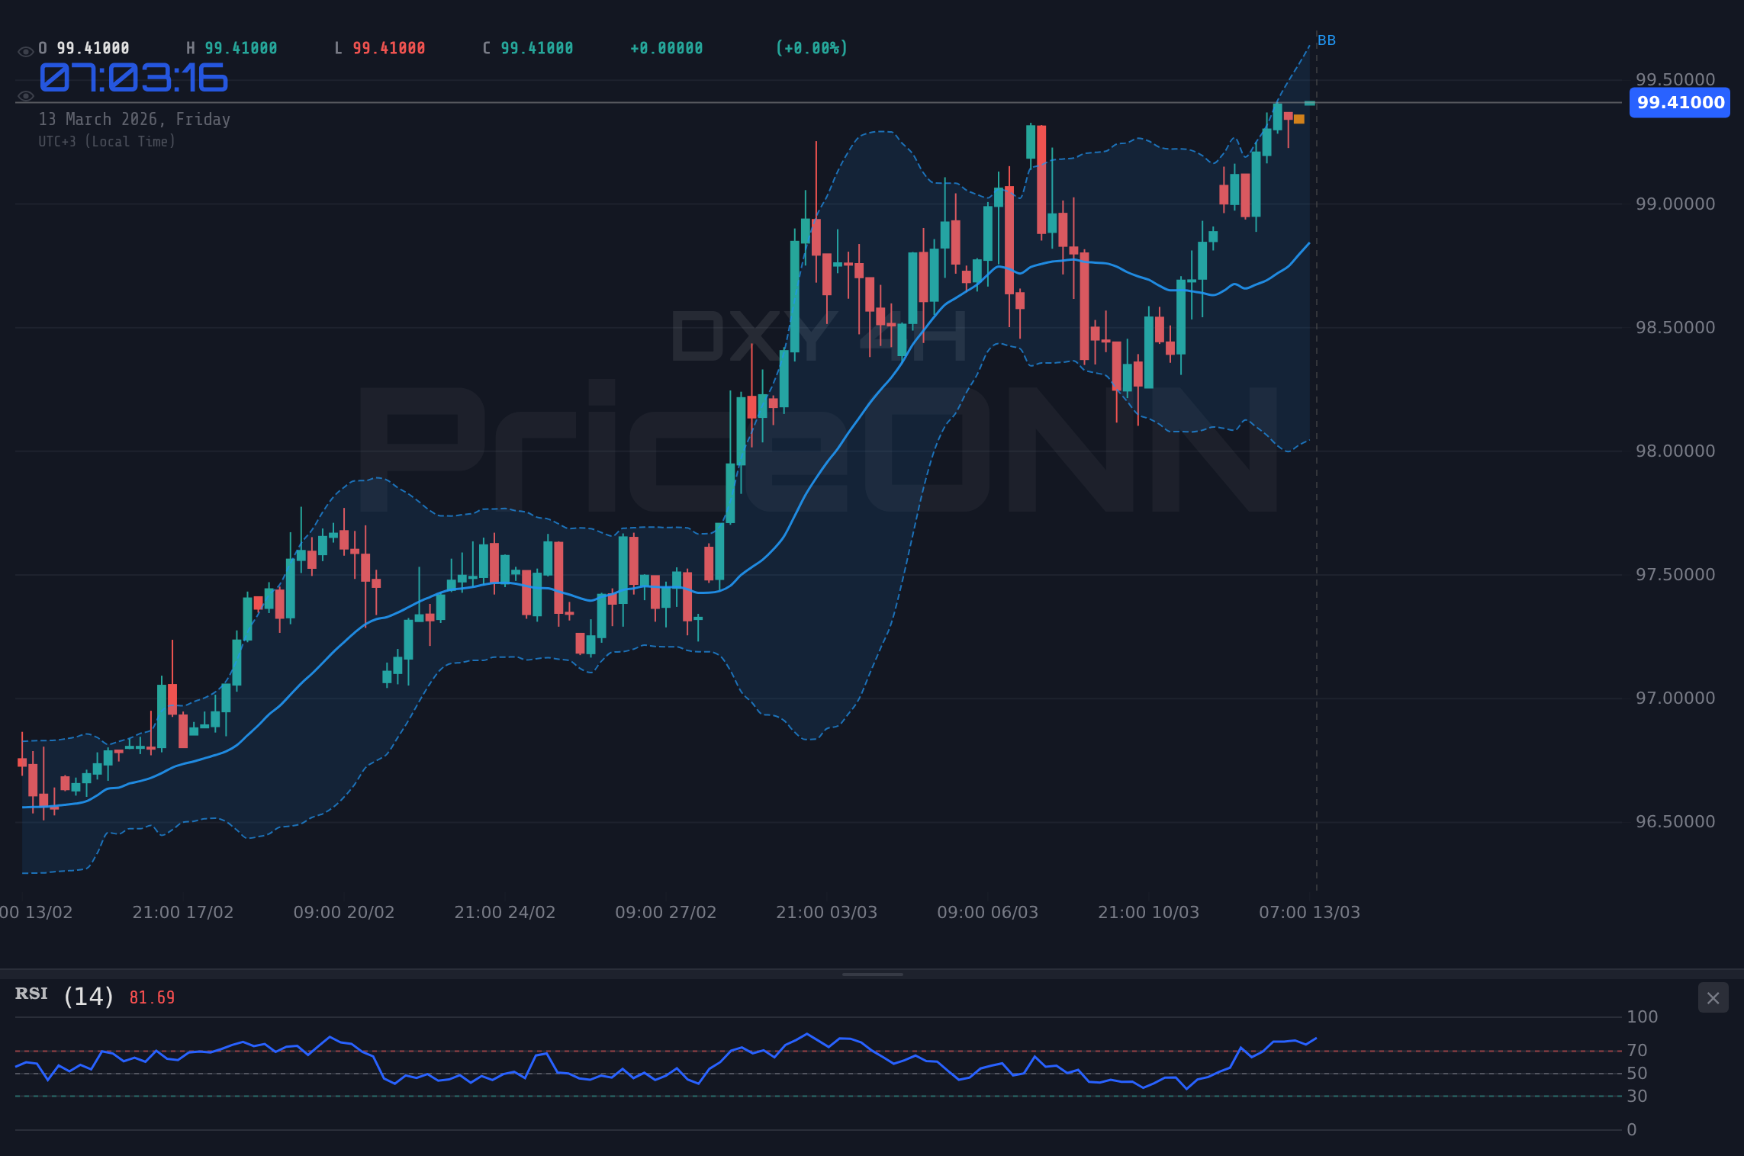Screen dimensions: 1744x1156
Task: Click the current price tag 99.41000
Action: (x=1680, y=102)
